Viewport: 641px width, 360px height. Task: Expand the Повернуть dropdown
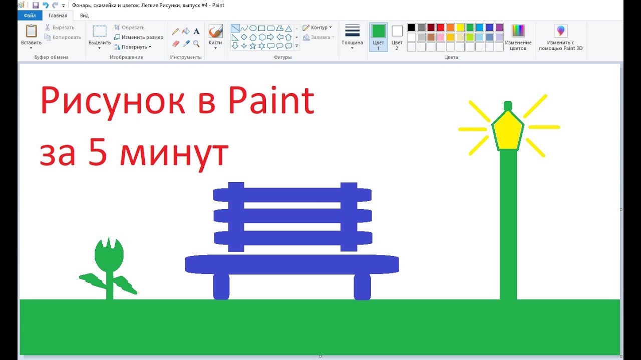point(133,46)
